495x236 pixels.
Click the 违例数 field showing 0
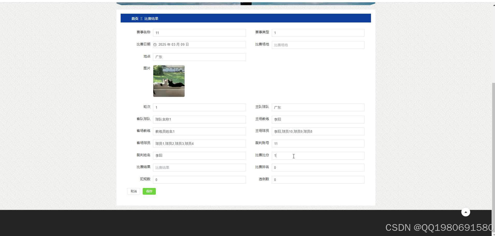[x=318, y=179]
